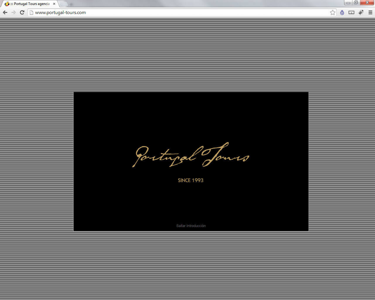Image resolution: width=375 pixels, height=300 pixels.
Task: Click the Portugal Tours tab favicon
Action: 7,4
